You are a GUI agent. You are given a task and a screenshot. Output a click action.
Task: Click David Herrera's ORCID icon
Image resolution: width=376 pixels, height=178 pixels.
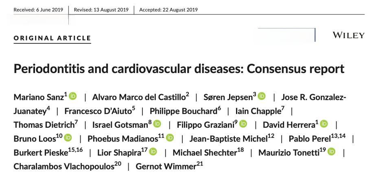(324, 123)
